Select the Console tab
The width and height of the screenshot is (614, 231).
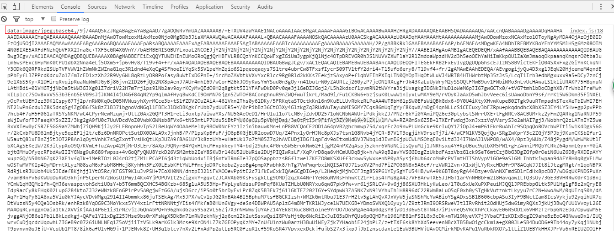[x=70, y=7]
